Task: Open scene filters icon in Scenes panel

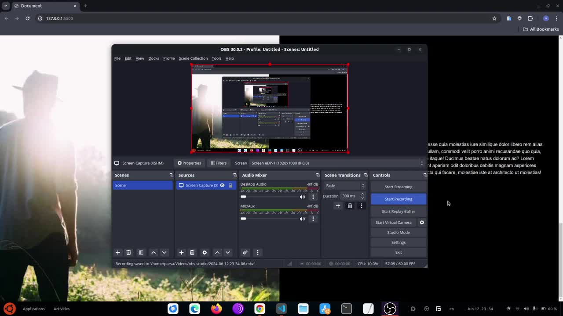Action: (141, 252)
